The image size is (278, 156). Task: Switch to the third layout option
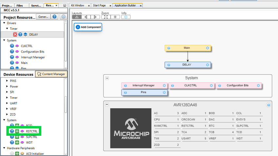coord(95,17)
